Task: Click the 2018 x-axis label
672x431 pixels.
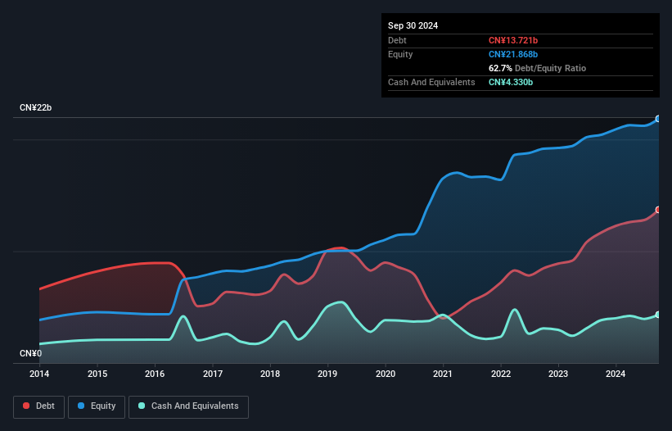Action: point(270,374)
